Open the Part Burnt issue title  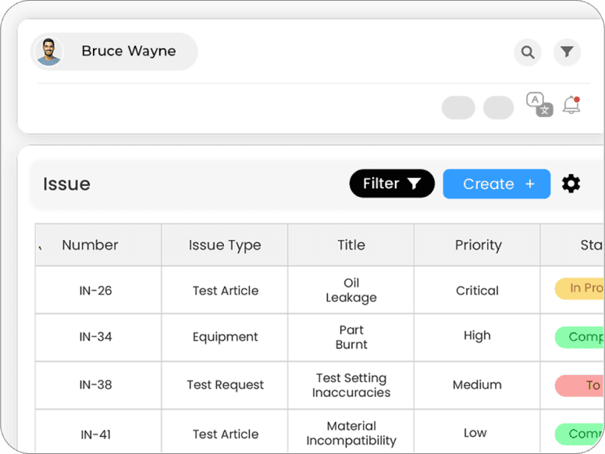click(351, 338)
